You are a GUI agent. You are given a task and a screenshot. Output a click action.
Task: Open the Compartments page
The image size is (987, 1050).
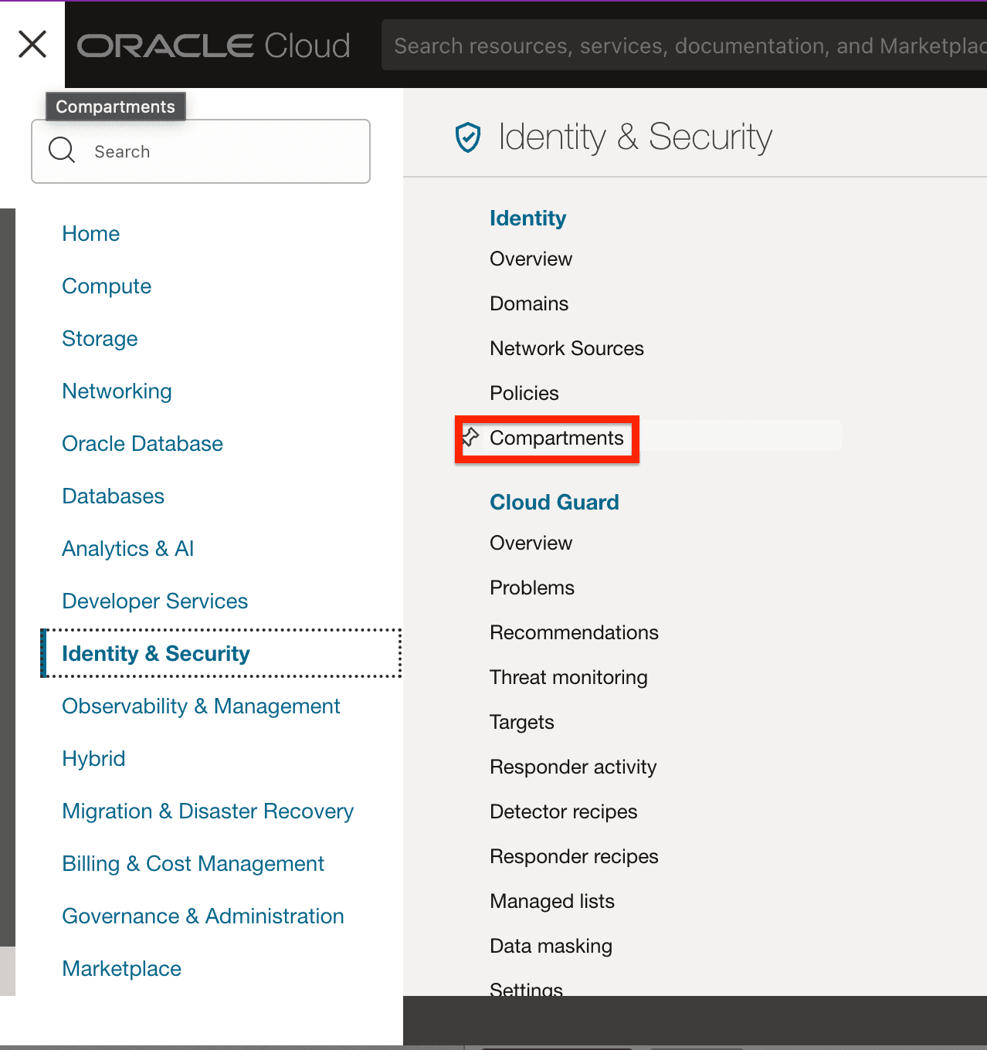click(556, 439)
